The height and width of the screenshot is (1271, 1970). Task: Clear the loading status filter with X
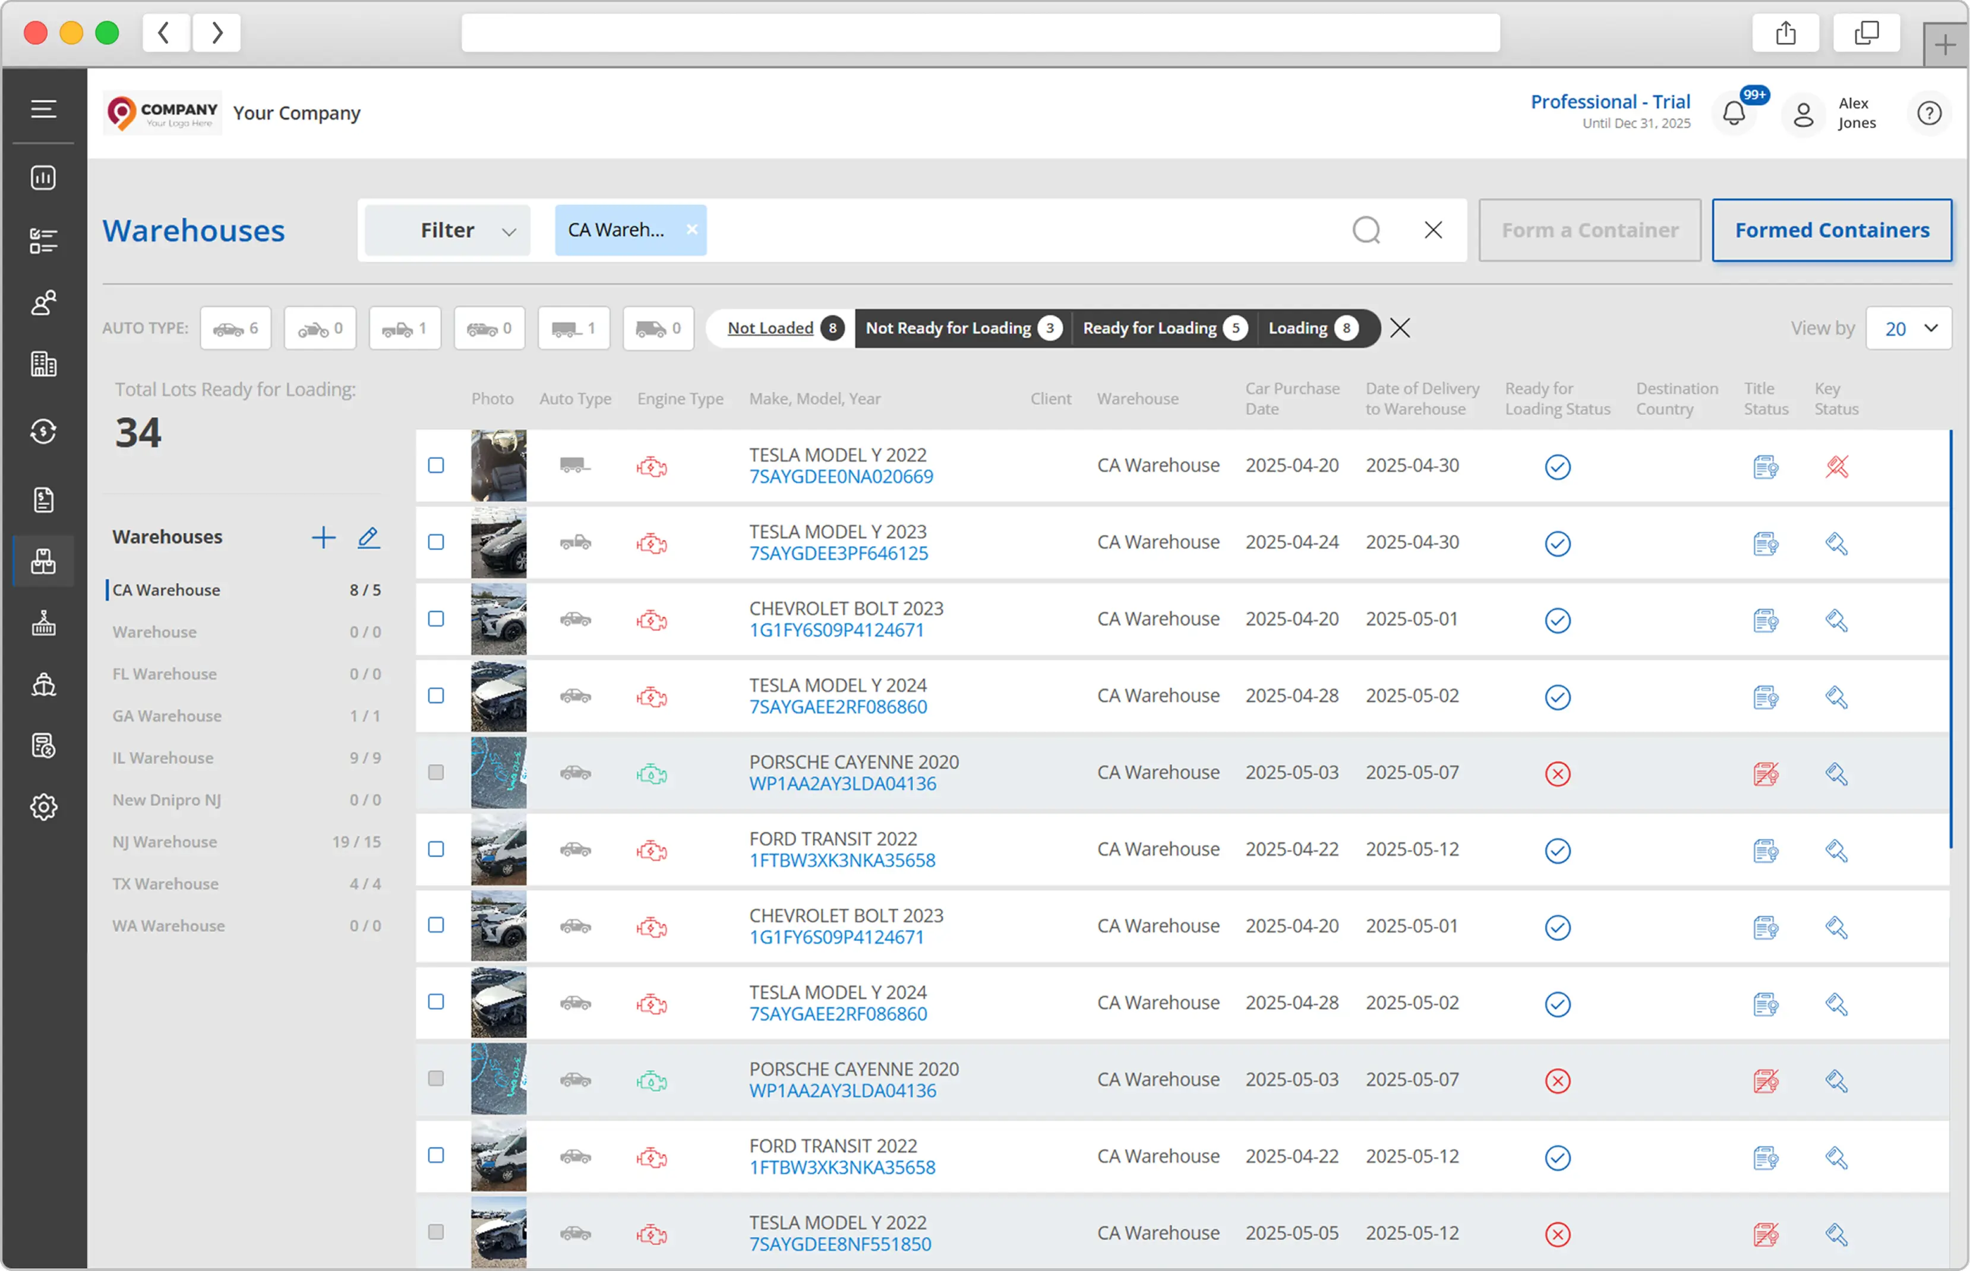[1400, 328]
